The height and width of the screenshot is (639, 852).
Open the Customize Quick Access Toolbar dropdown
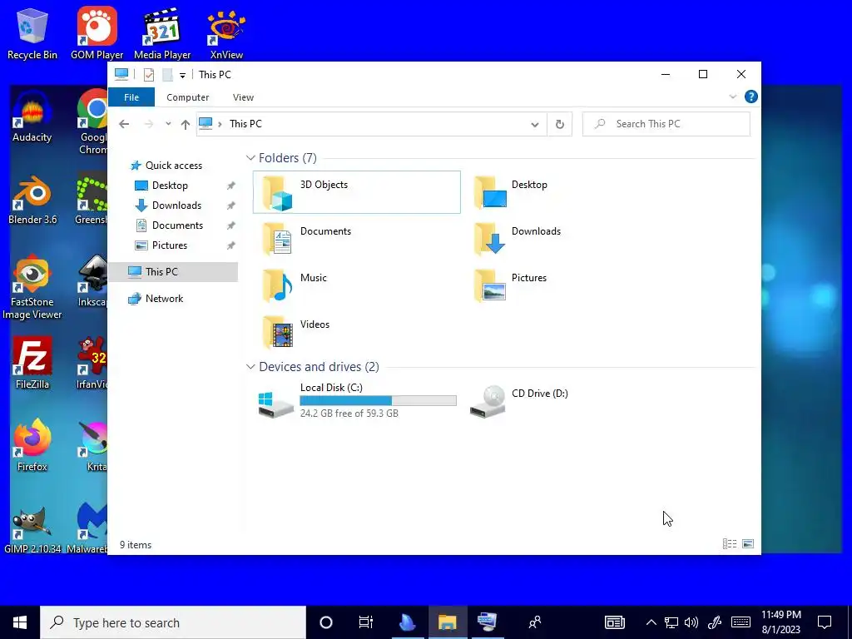(182, 76)
